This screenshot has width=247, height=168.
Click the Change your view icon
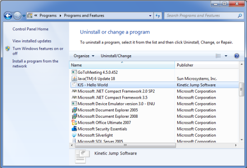[x=218, y=56]
